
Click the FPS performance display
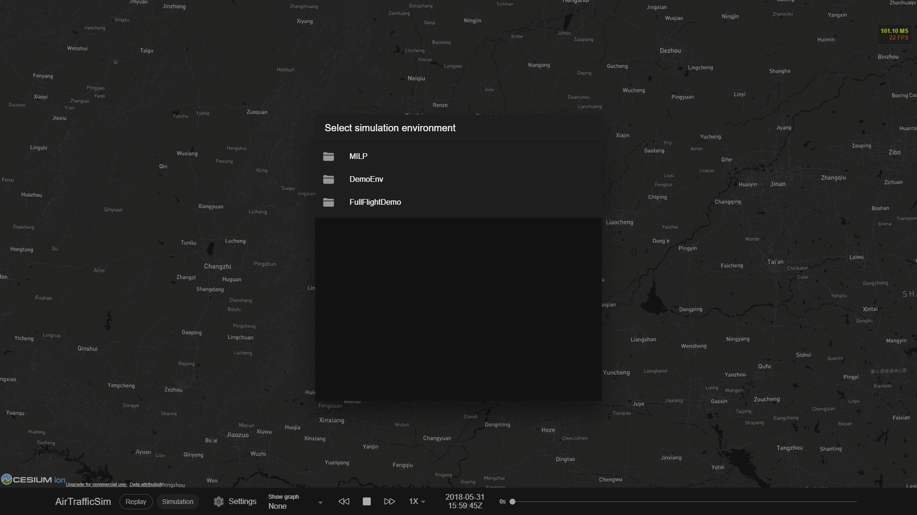pyautogui.click(x=894, y=34)
